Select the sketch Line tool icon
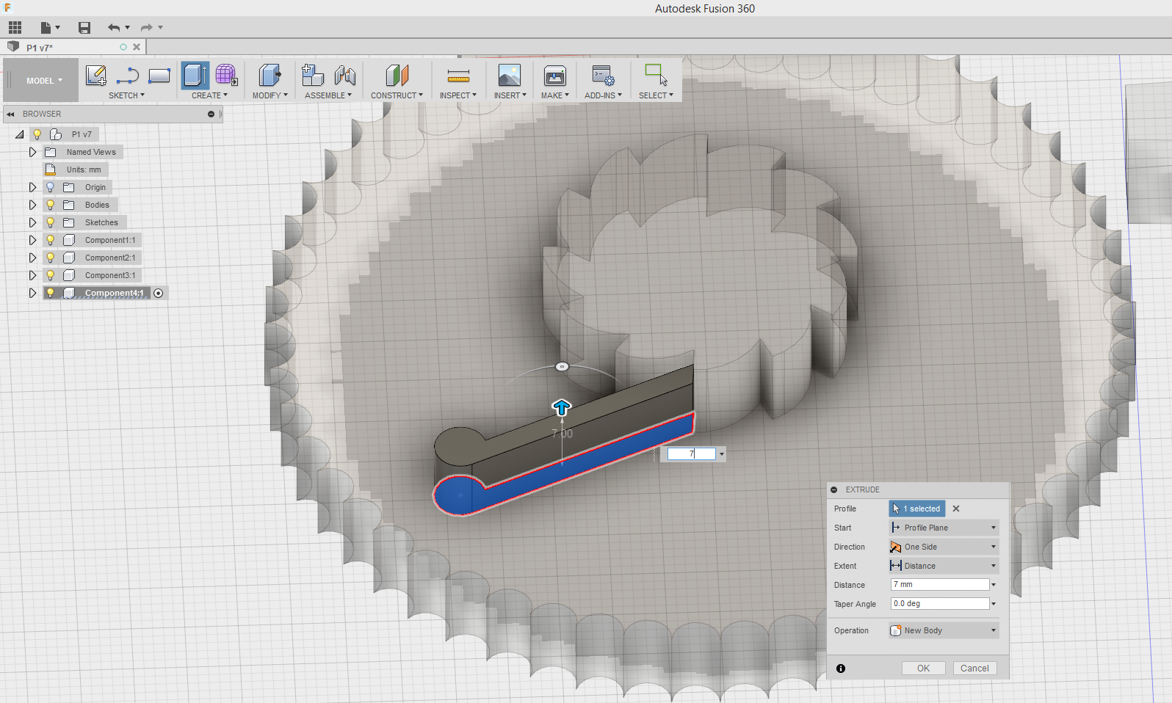The image size is (1172, 703). point(127,75)
